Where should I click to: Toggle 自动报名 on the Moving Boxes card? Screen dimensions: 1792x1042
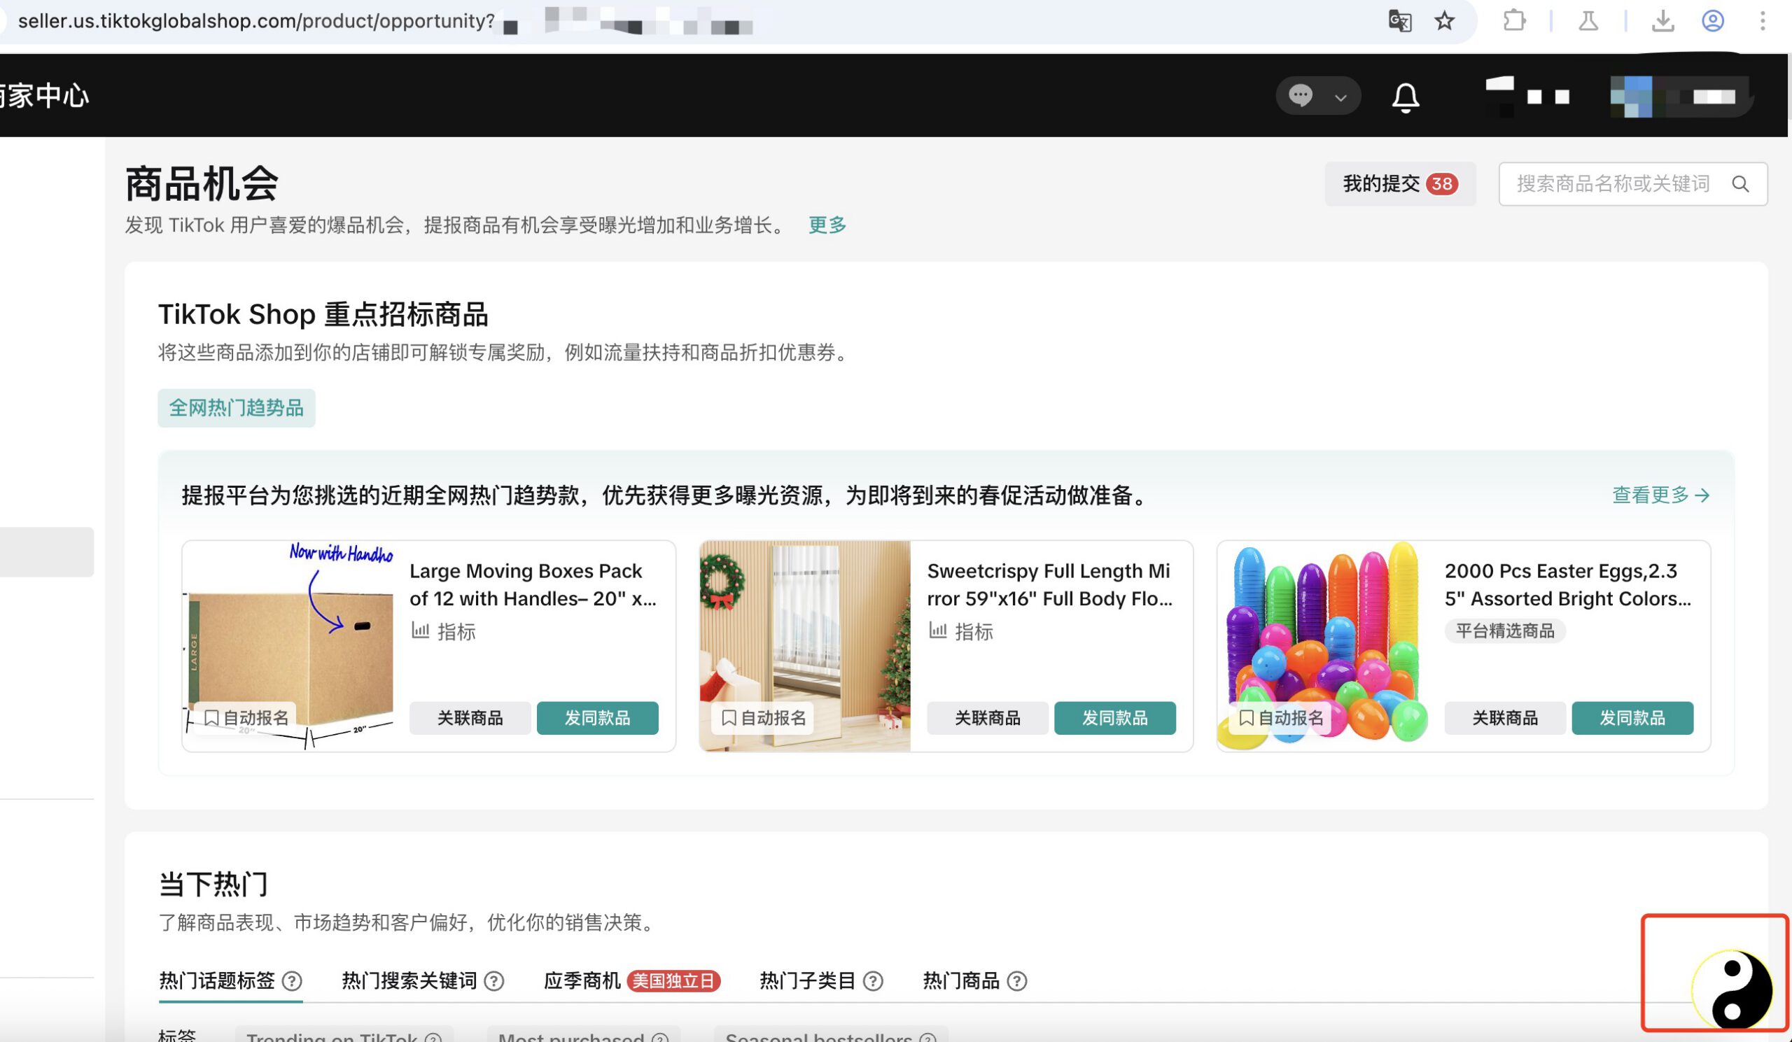tap(245, 718)
